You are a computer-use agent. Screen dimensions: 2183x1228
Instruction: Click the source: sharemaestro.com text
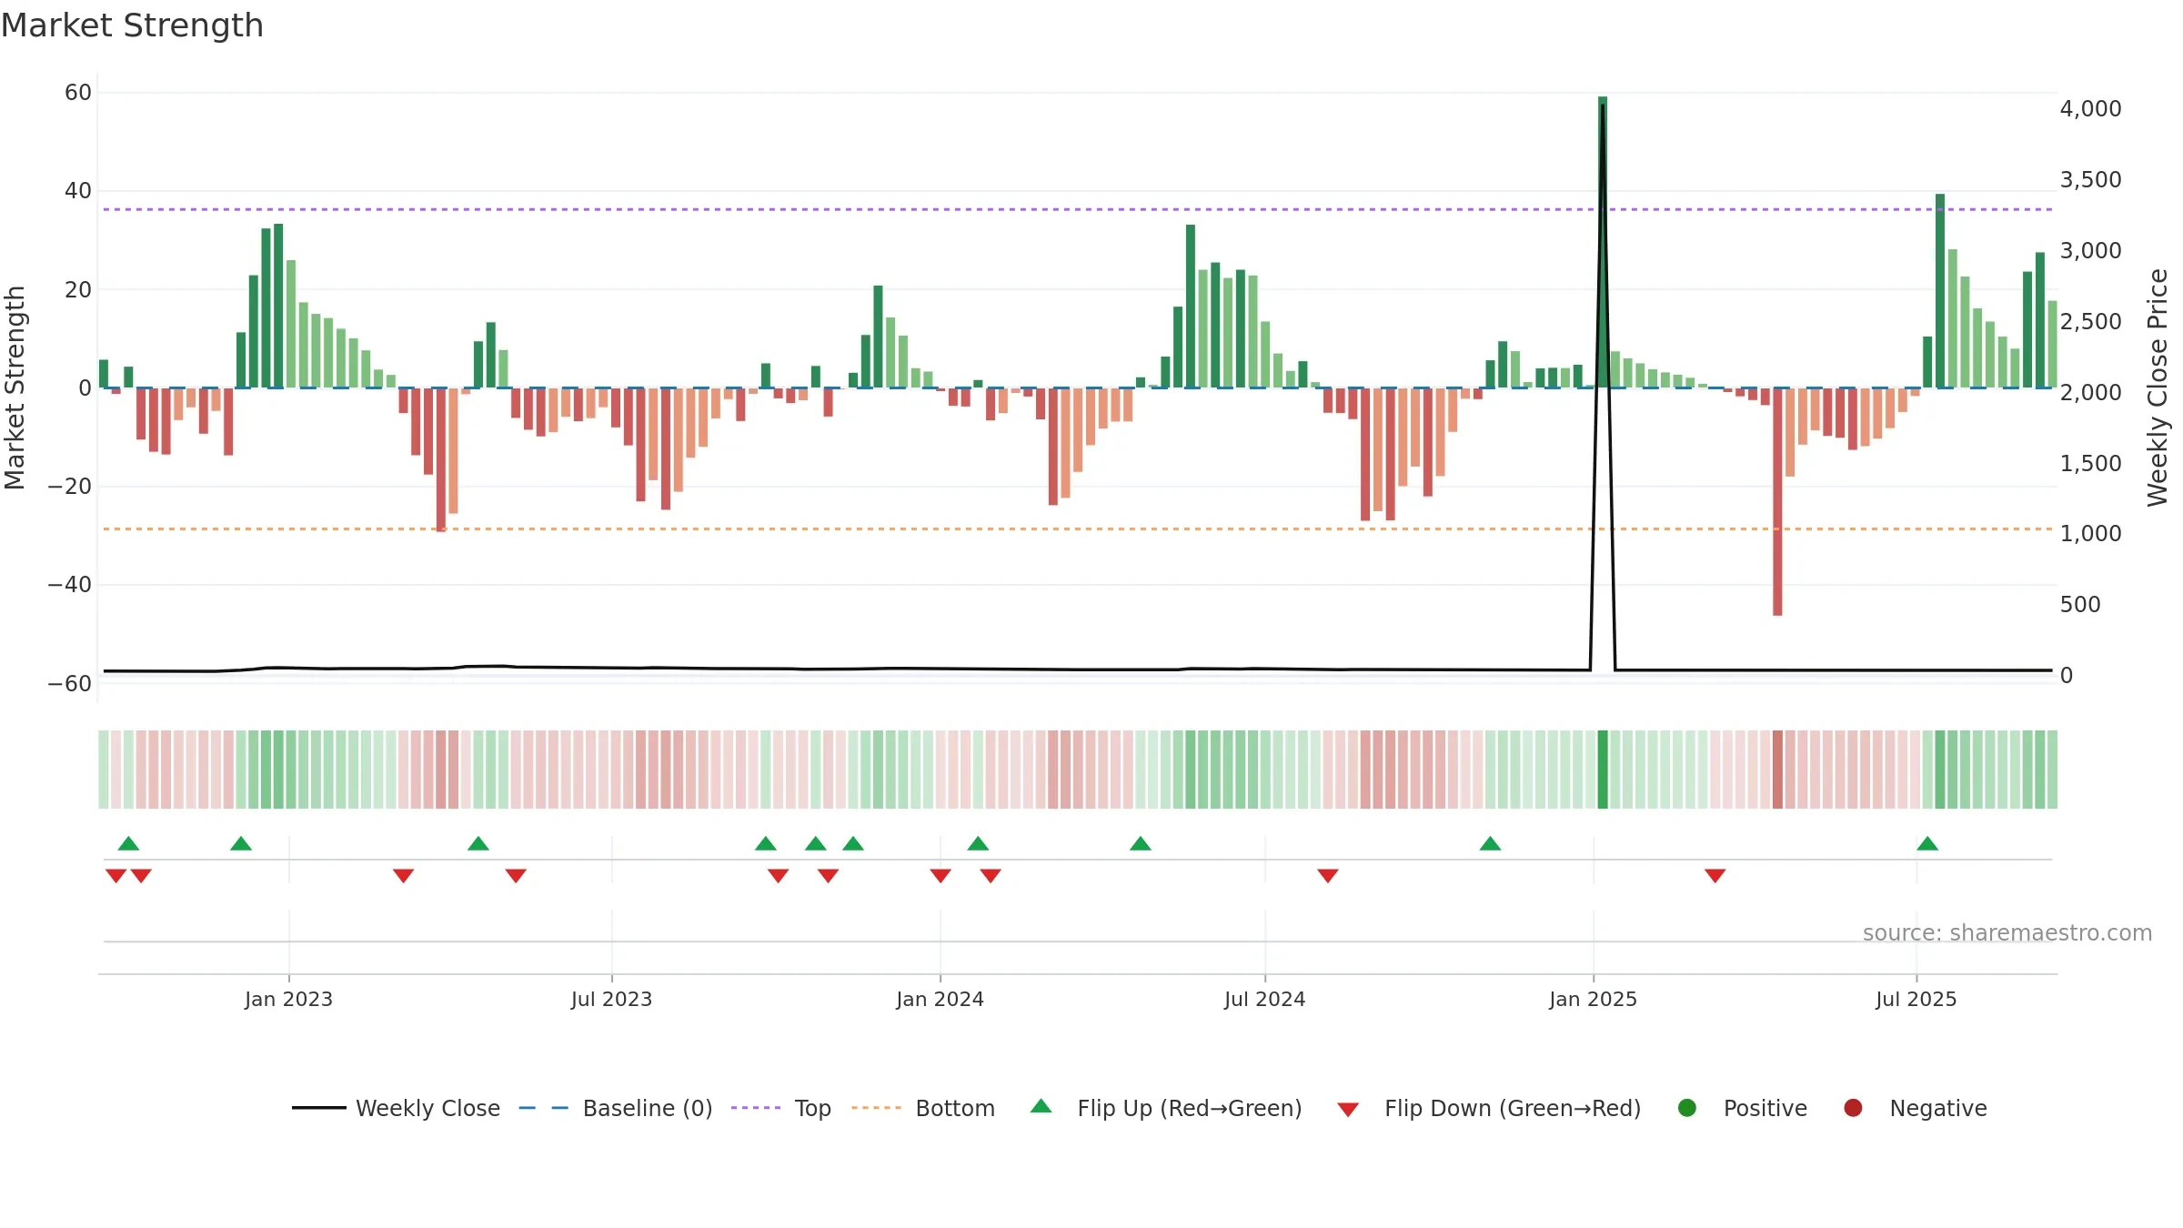[x=2007, y=933]
